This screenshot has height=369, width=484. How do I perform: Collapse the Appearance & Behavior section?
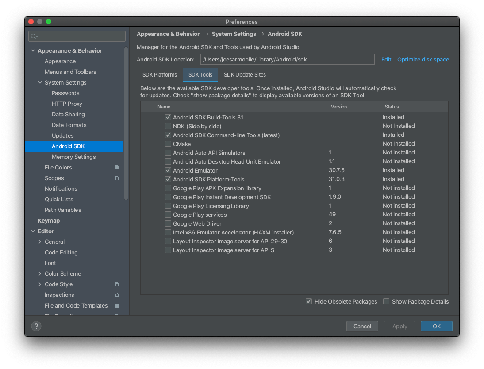coord(33,50)
